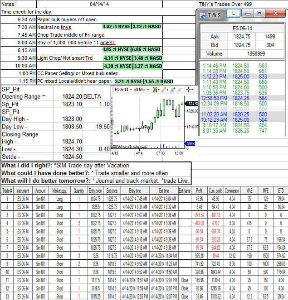Select the T&S row at 8:01:35 AM

click(x=242, y=131)
